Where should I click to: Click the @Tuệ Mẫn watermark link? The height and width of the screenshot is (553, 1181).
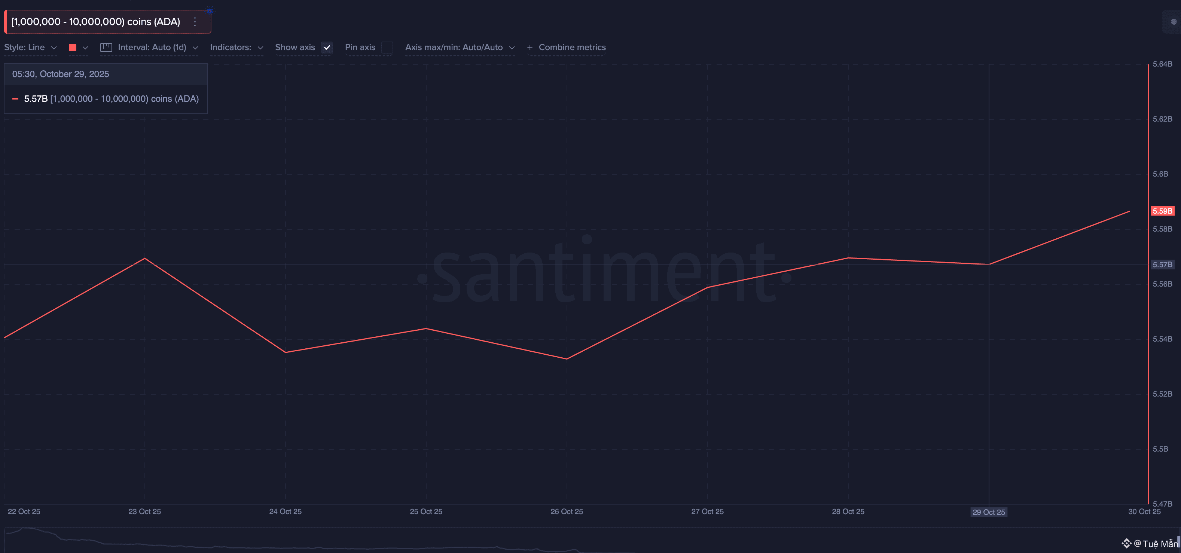tap(1155, 543)
